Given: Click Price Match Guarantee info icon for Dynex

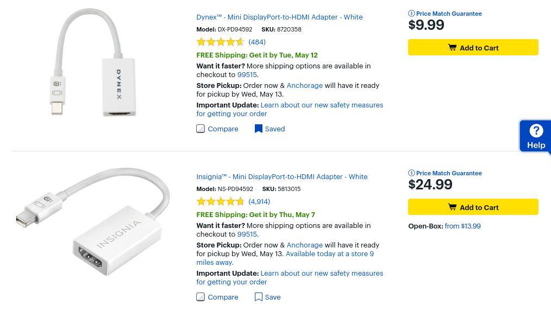Looking at the screenshot, I should pyautogui.click(x=411, y=14).
